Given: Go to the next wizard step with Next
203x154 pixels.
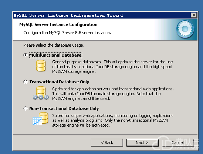Looking at the screenshot, I should [x=142, y=143].
